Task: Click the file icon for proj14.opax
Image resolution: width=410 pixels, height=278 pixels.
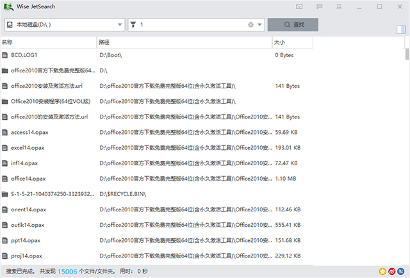Action: pyautogui.click(x=4, y=256)
